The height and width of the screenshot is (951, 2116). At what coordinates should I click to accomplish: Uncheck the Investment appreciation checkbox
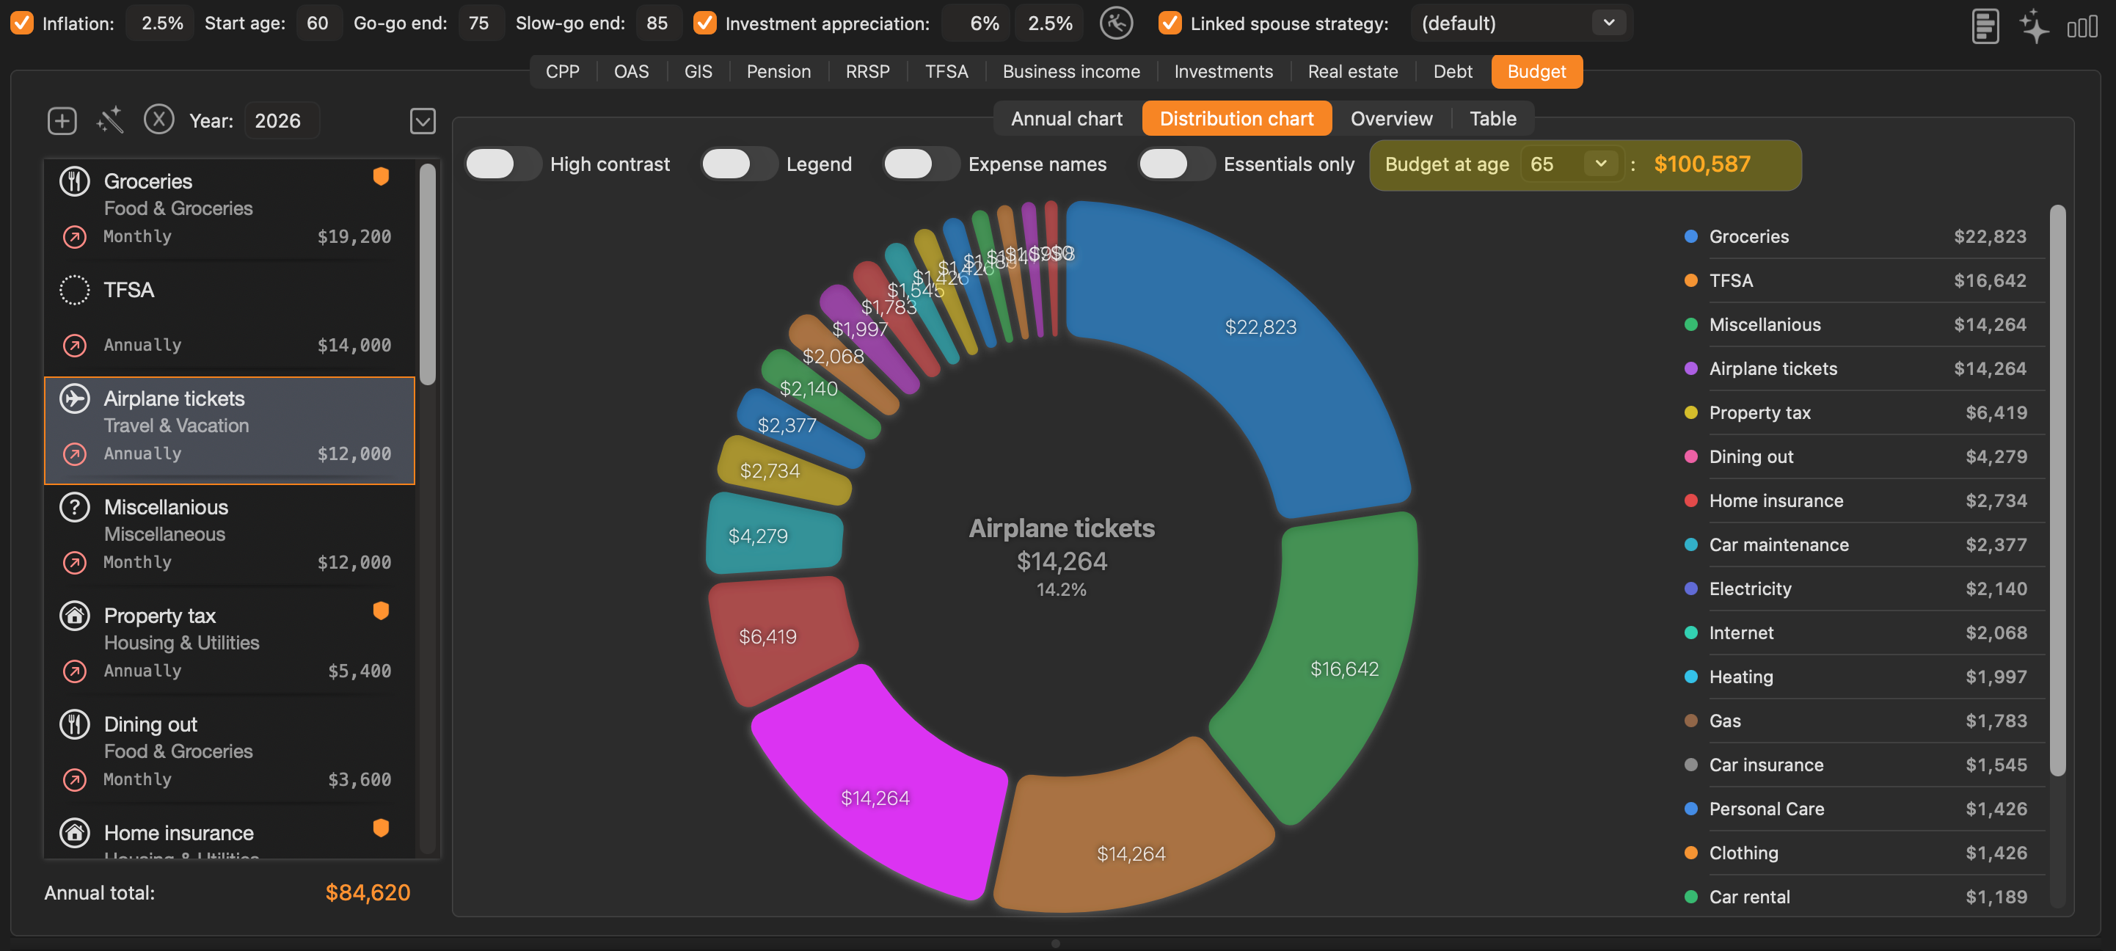tap(705, 23)
